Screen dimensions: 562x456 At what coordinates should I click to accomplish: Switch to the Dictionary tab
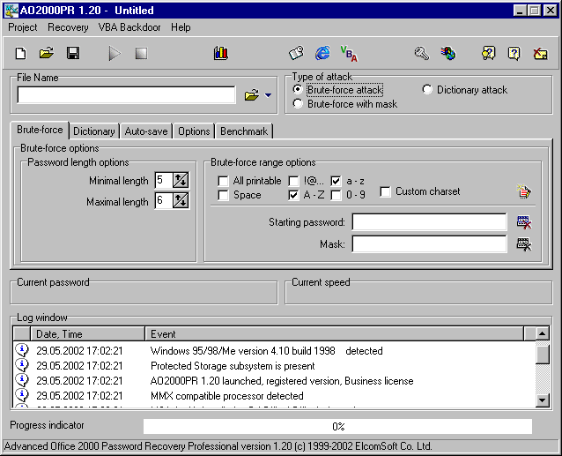point(94,131)
